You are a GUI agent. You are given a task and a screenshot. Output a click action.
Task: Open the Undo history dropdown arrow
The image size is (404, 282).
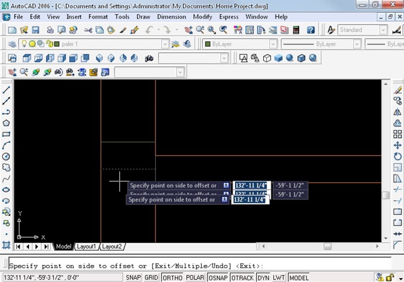click(x=158, y=30)
